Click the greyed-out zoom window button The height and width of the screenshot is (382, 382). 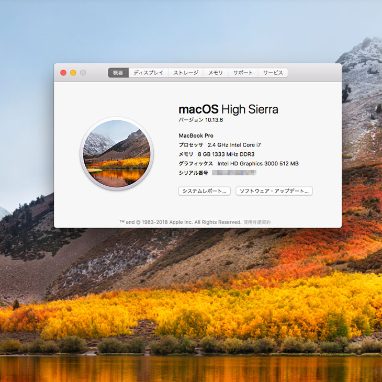point(83,73)
